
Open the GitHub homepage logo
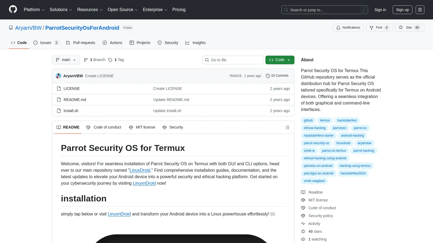13,9
